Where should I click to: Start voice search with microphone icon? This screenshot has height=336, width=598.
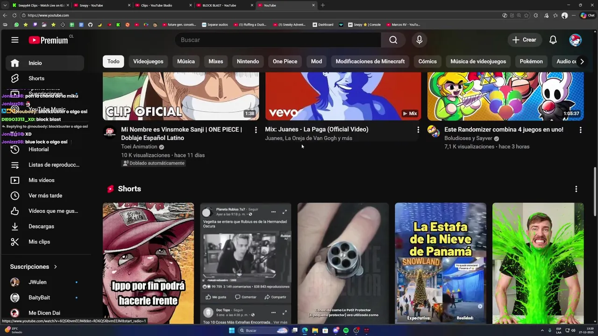pyautogui.click(x=419, y=40)
